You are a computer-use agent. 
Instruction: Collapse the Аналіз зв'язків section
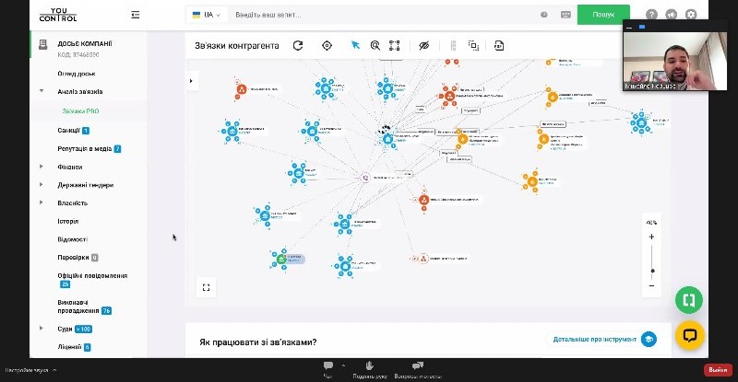coord(42,91)
